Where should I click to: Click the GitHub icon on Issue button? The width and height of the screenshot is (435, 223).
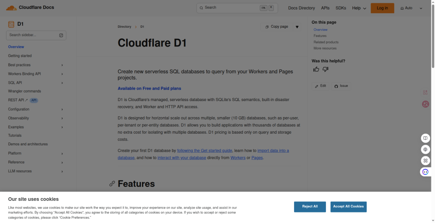[x=336, y=86]
